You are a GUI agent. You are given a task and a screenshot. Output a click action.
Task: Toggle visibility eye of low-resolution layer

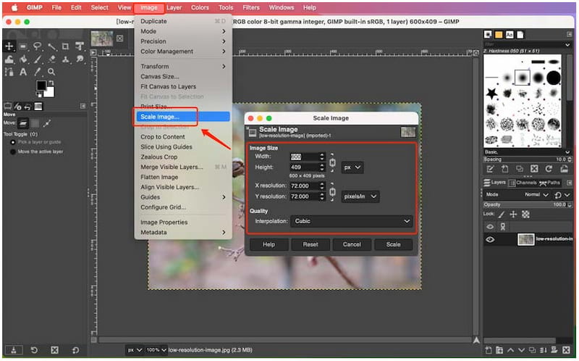[x=490, y=239]
